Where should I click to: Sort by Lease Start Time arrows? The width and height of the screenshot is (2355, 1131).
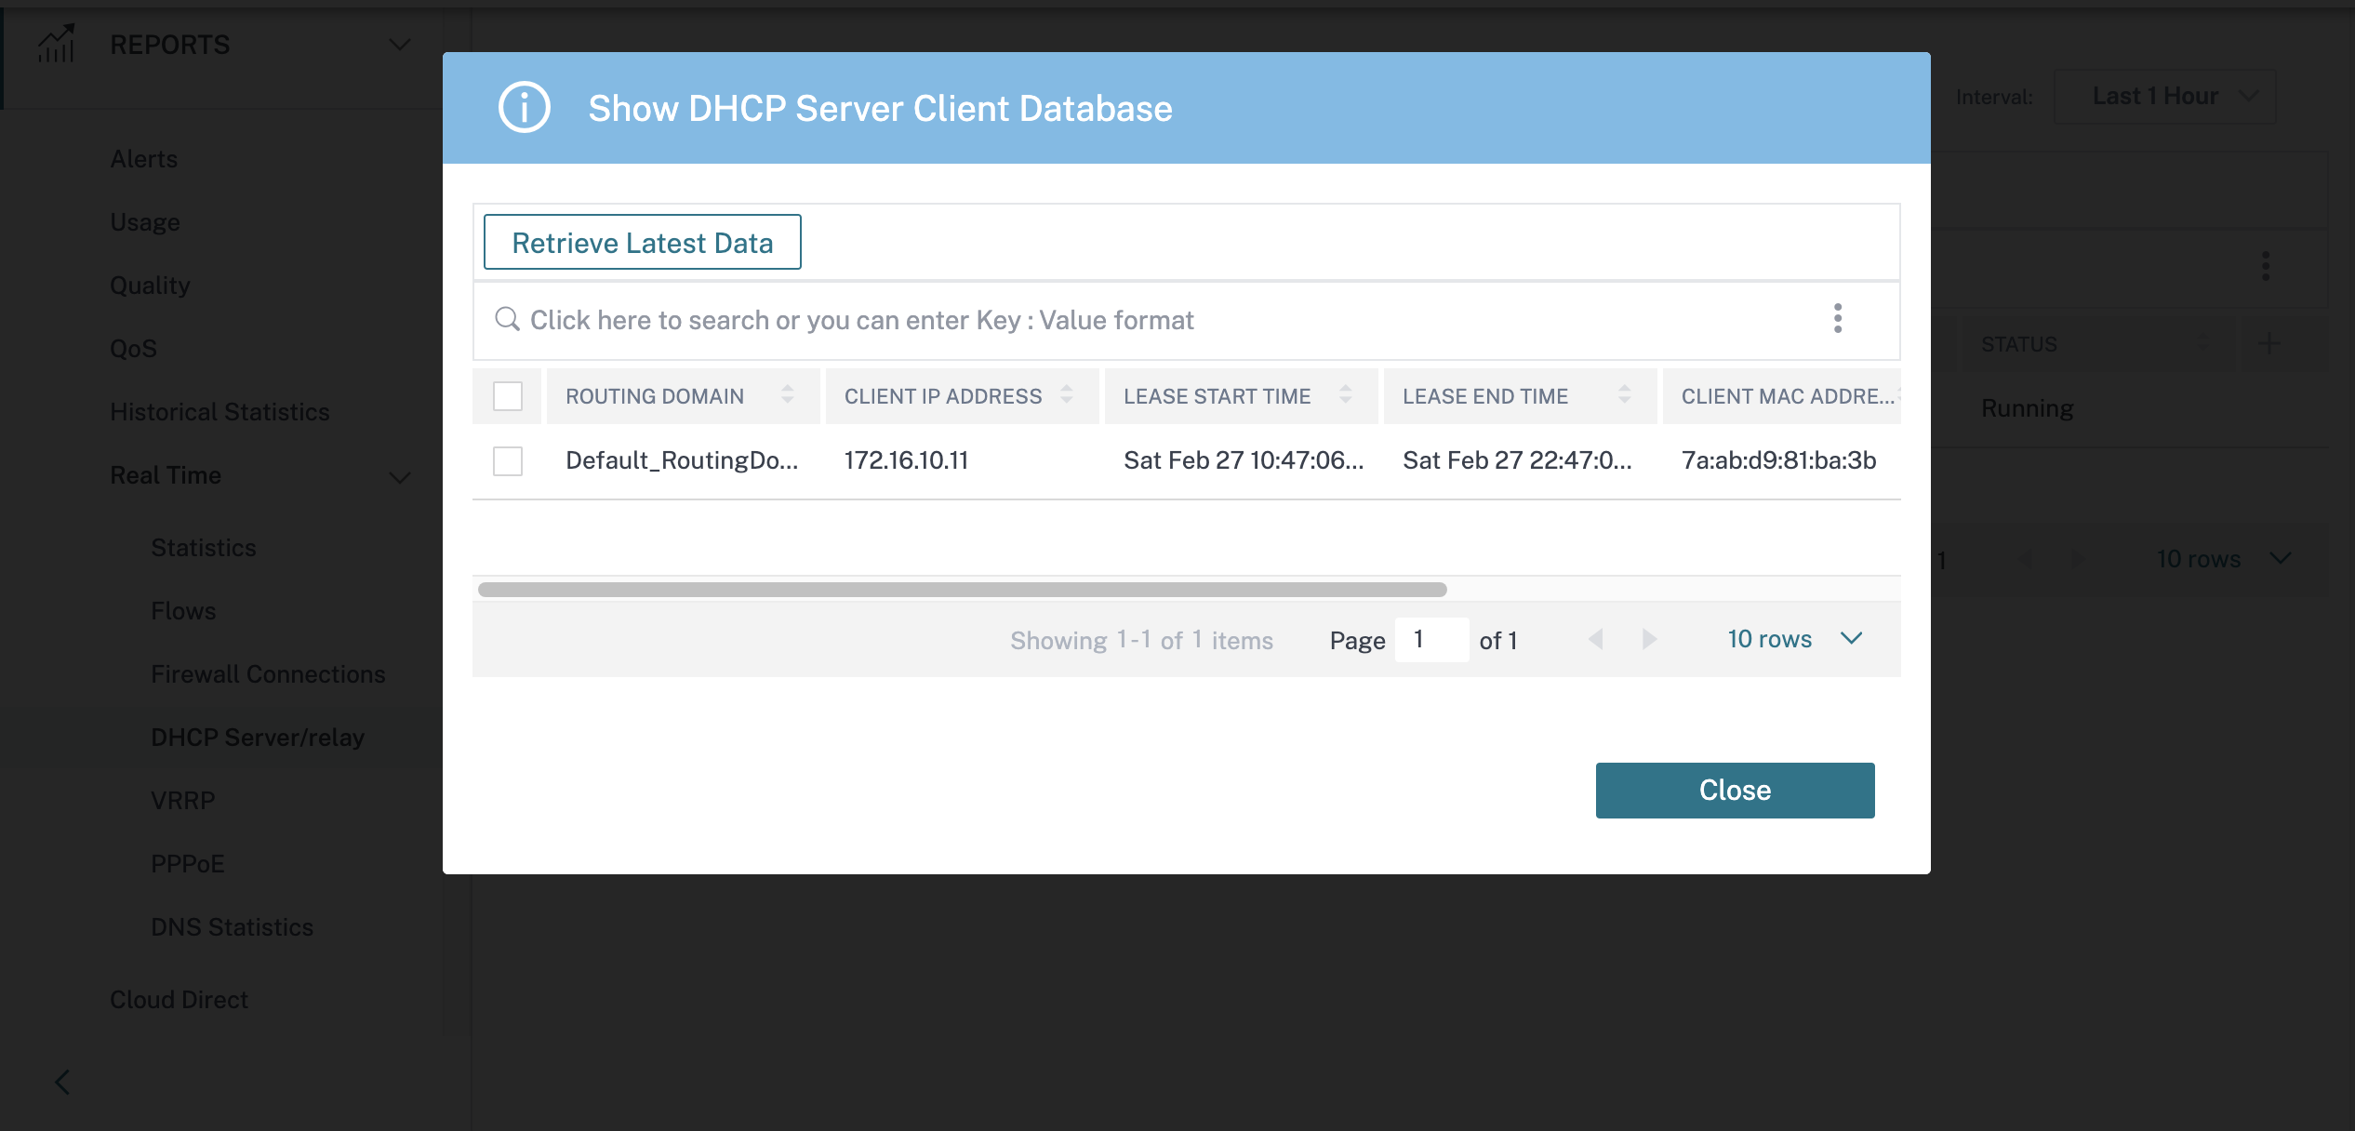click(1346, 395)
